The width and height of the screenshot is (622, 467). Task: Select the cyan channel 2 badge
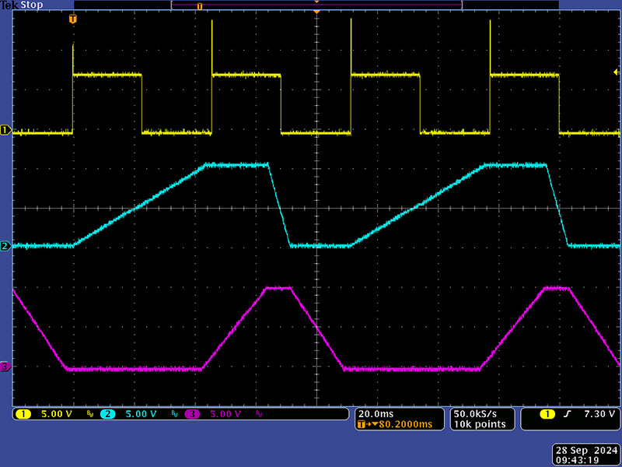pos(107,414)
